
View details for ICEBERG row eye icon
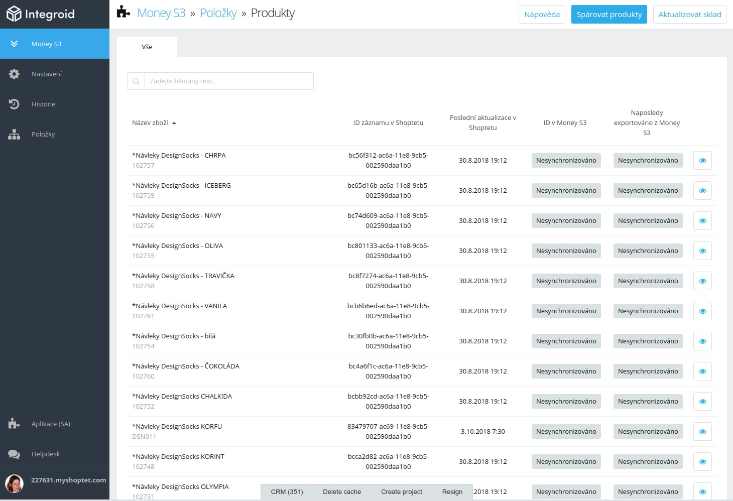click(x=702, y=191)
